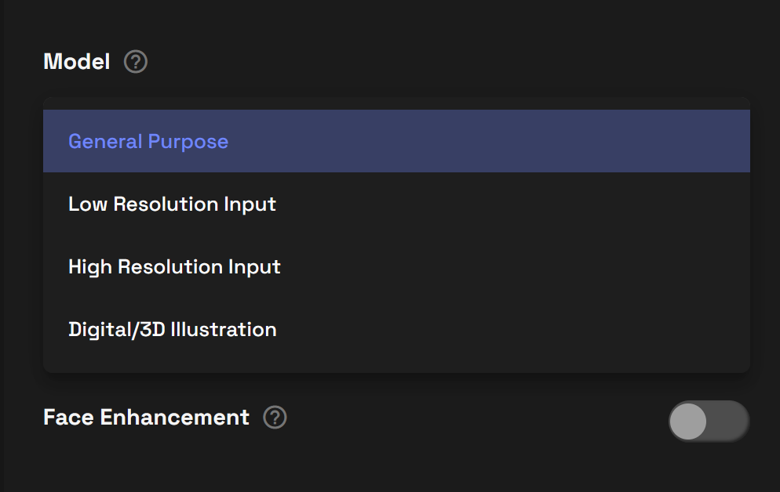Open the Face Enhancement help icon
Image resolution: width=780 pixels, height=492 pixels.
click(275, 417)
